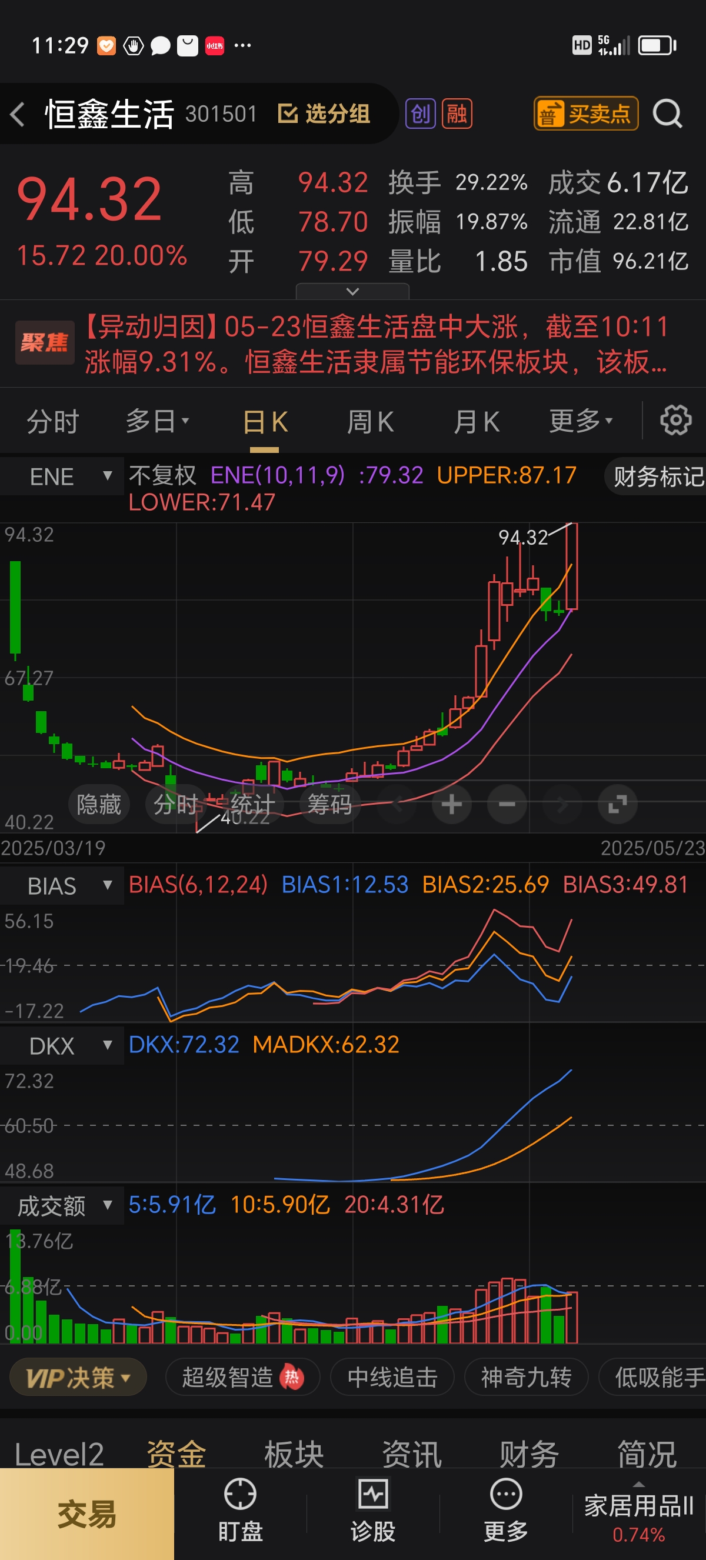Open 多日 period dropdown
The width and height of the screenshot is (706, 1560).
(x=158, y=421)
